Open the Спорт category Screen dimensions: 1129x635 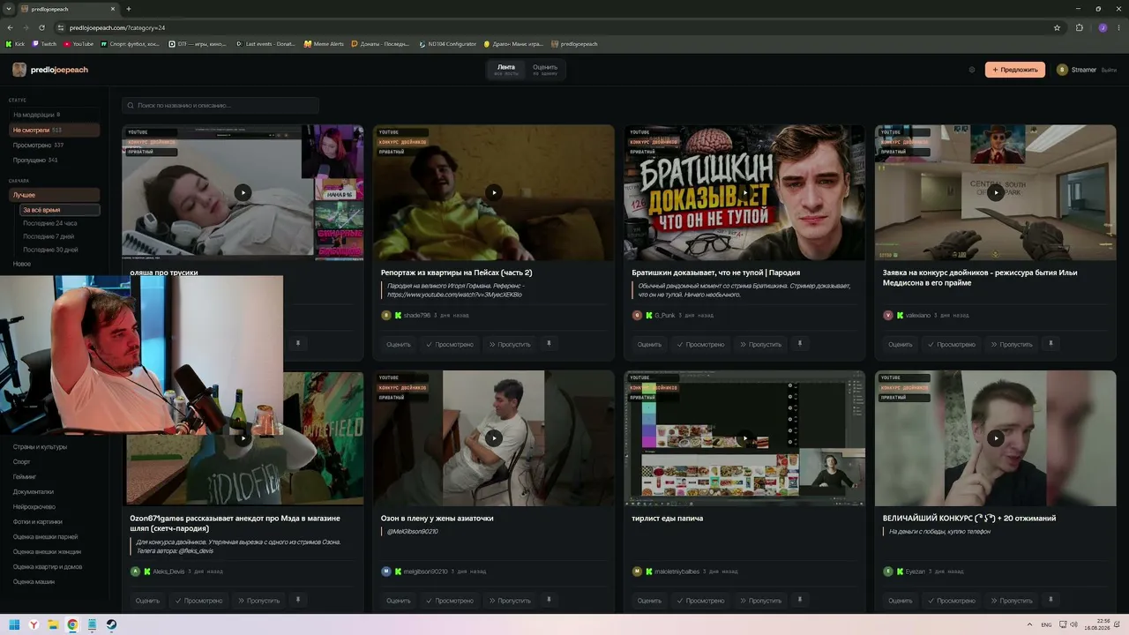[x=22, y=461]
